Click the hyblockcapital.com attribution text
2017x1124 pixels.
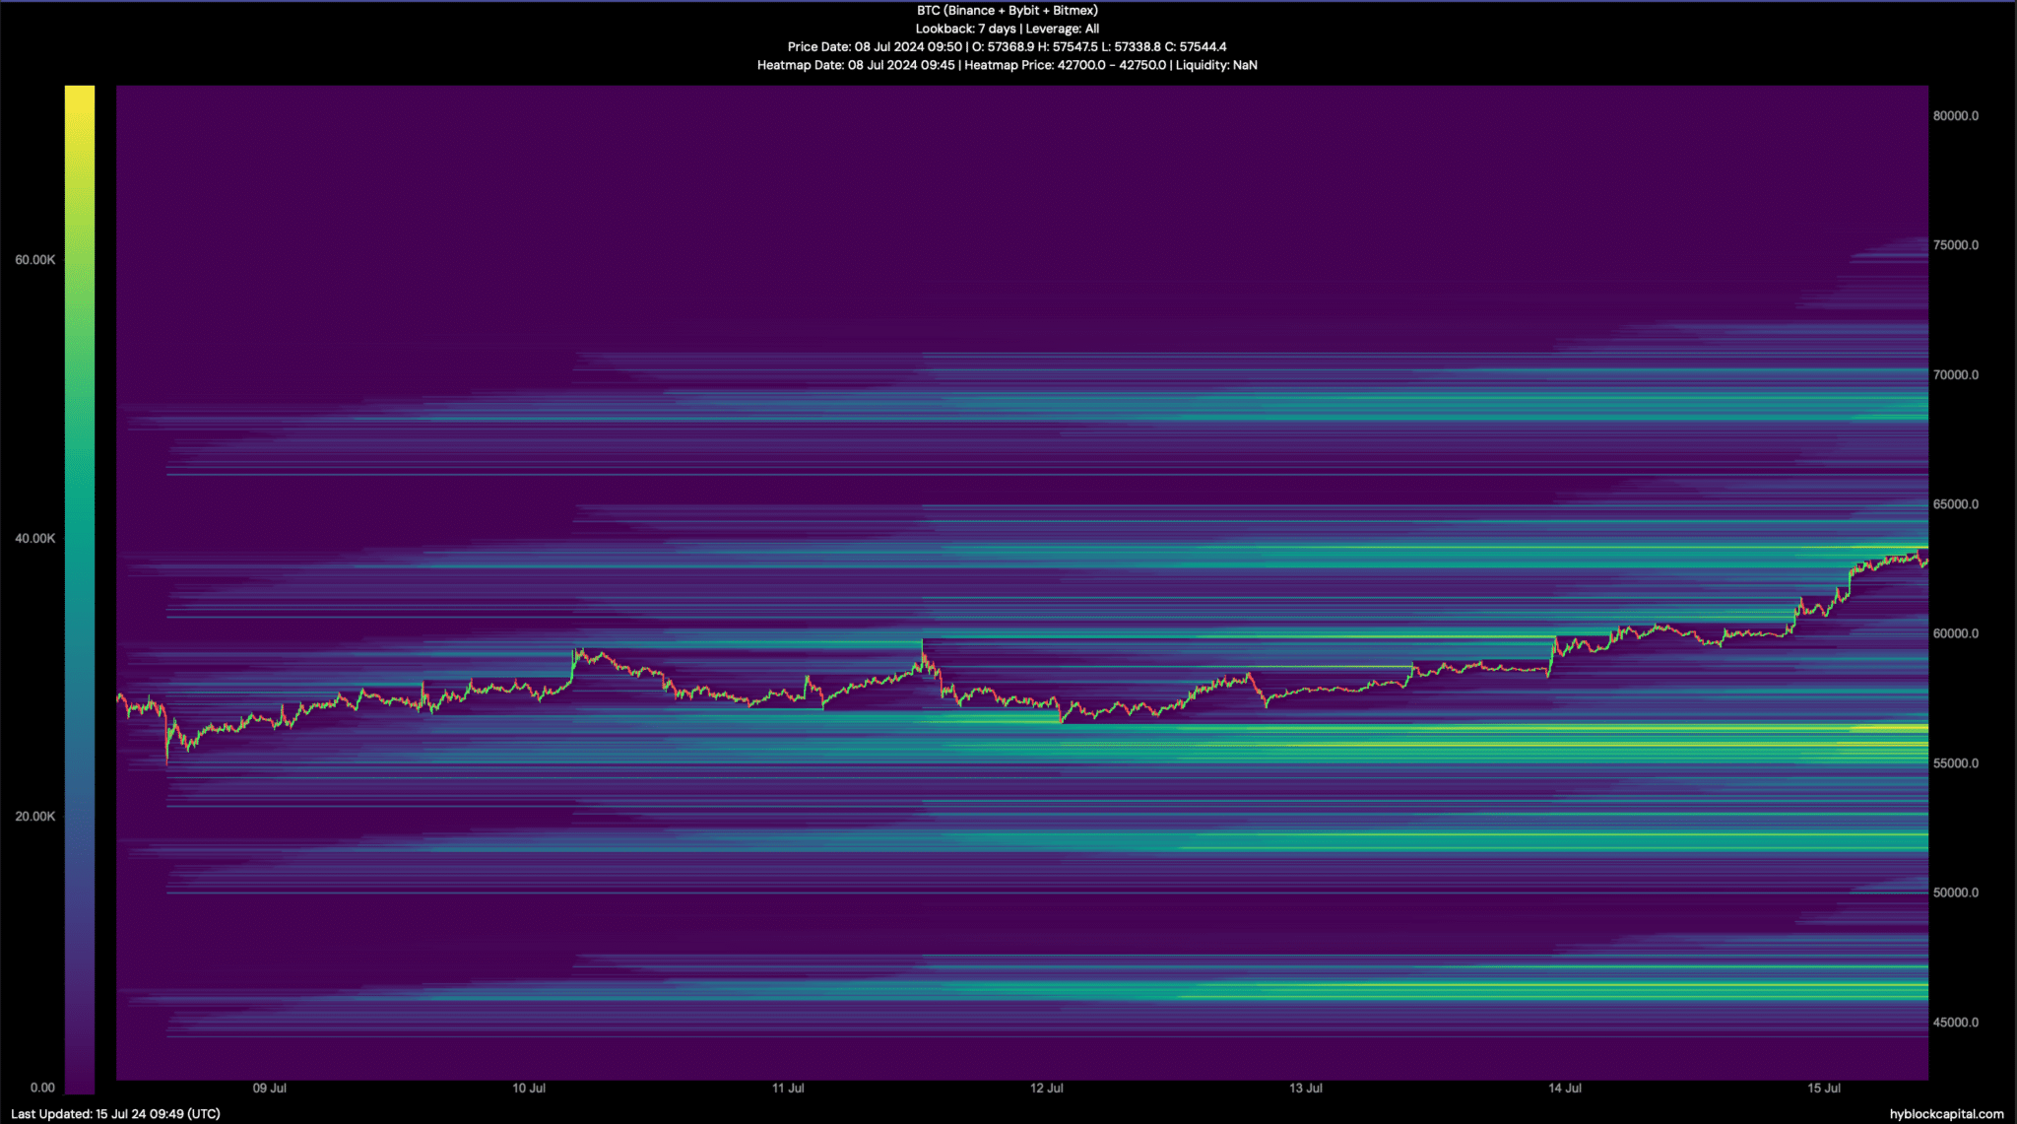pos(1946,1114)
